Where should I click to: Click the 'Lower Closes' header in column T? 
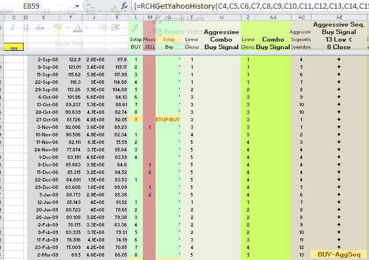click(191, 43)
